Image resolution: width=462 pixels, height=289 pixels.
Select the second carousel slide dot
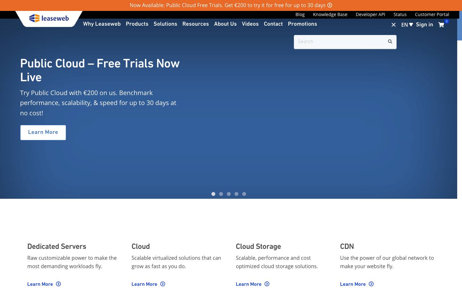[x=221, y=194]
